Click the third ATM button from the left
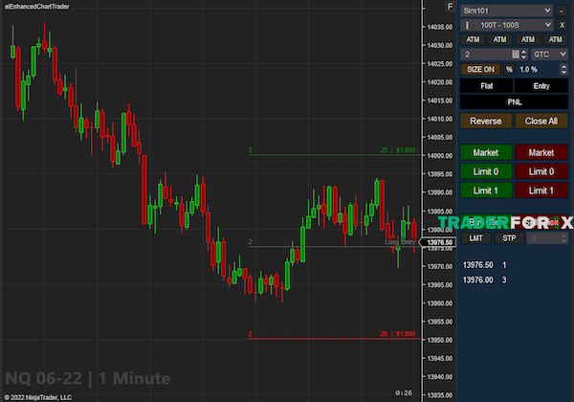Screen dimensions: 574x402 pyautogui.click(x=527, y=39)
